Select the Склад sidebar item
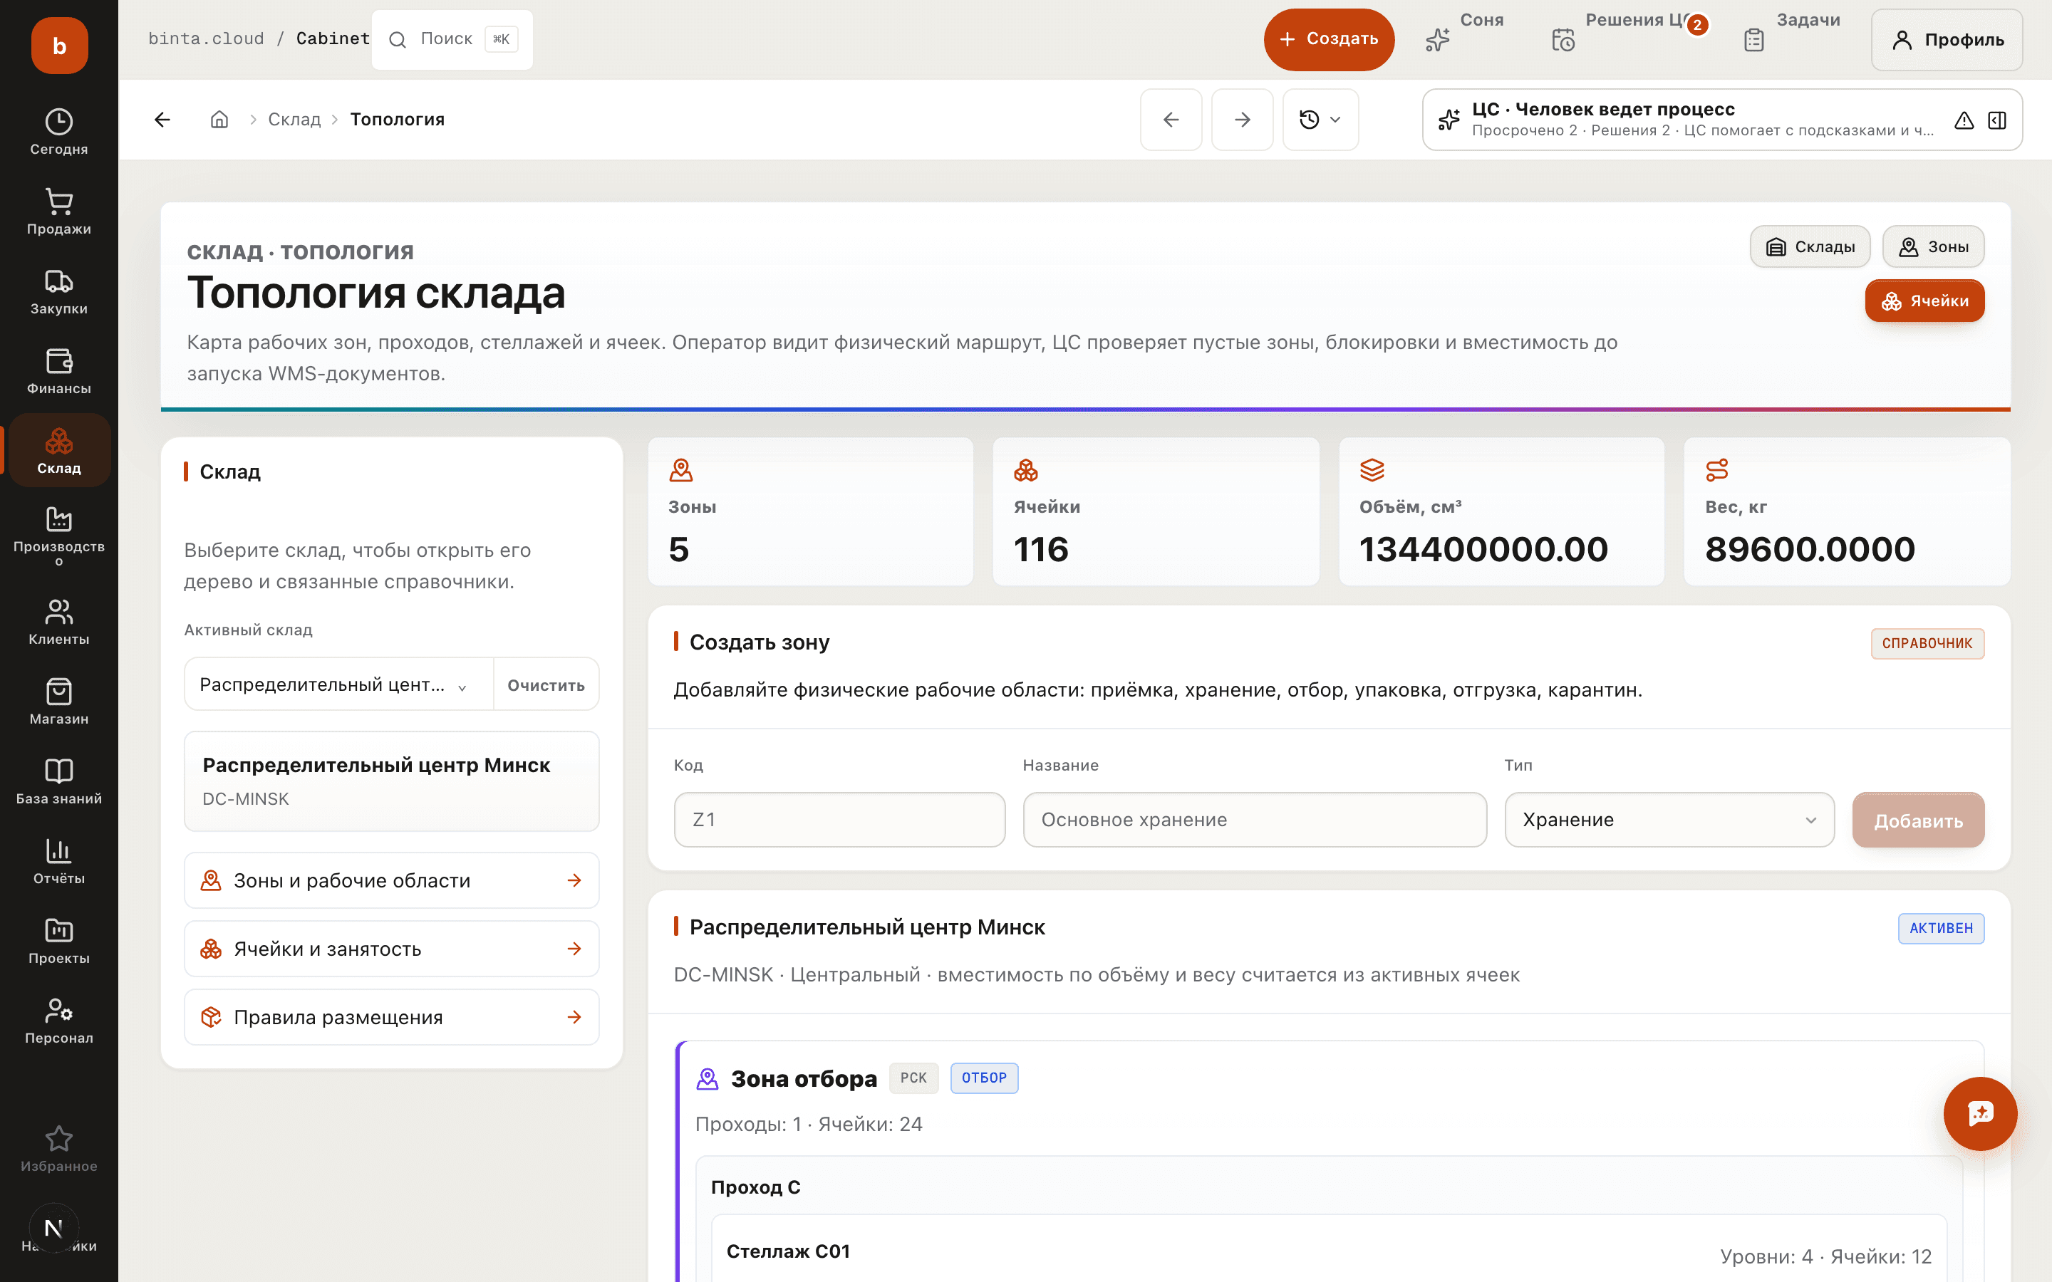The width and height of the screenshot is (2052, 1282). click(x=58, y=450)
